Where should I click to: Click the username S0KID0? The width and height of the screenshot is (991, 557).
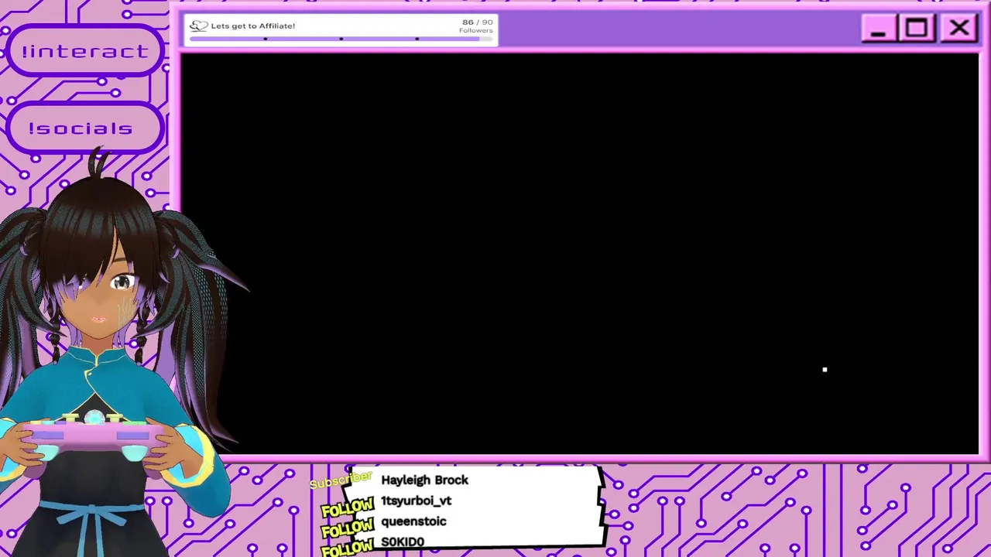coord(403,542)
